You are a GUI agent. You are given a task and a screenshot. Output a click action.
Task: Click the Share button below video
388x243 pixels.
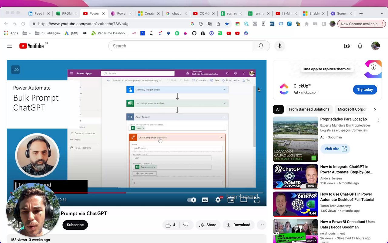point(208,225)
